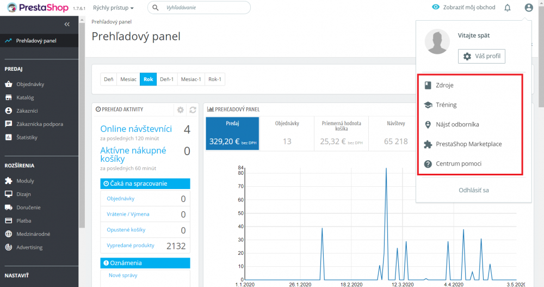Select the Deň date range
Image resolution: width=544 pixels, height=287 pixels.
tap(109, 79)
